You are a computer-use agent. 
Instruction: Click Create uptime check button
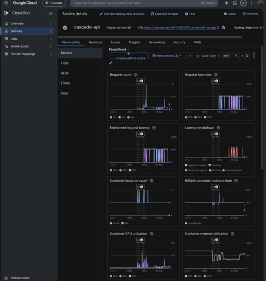coord(129,56)
